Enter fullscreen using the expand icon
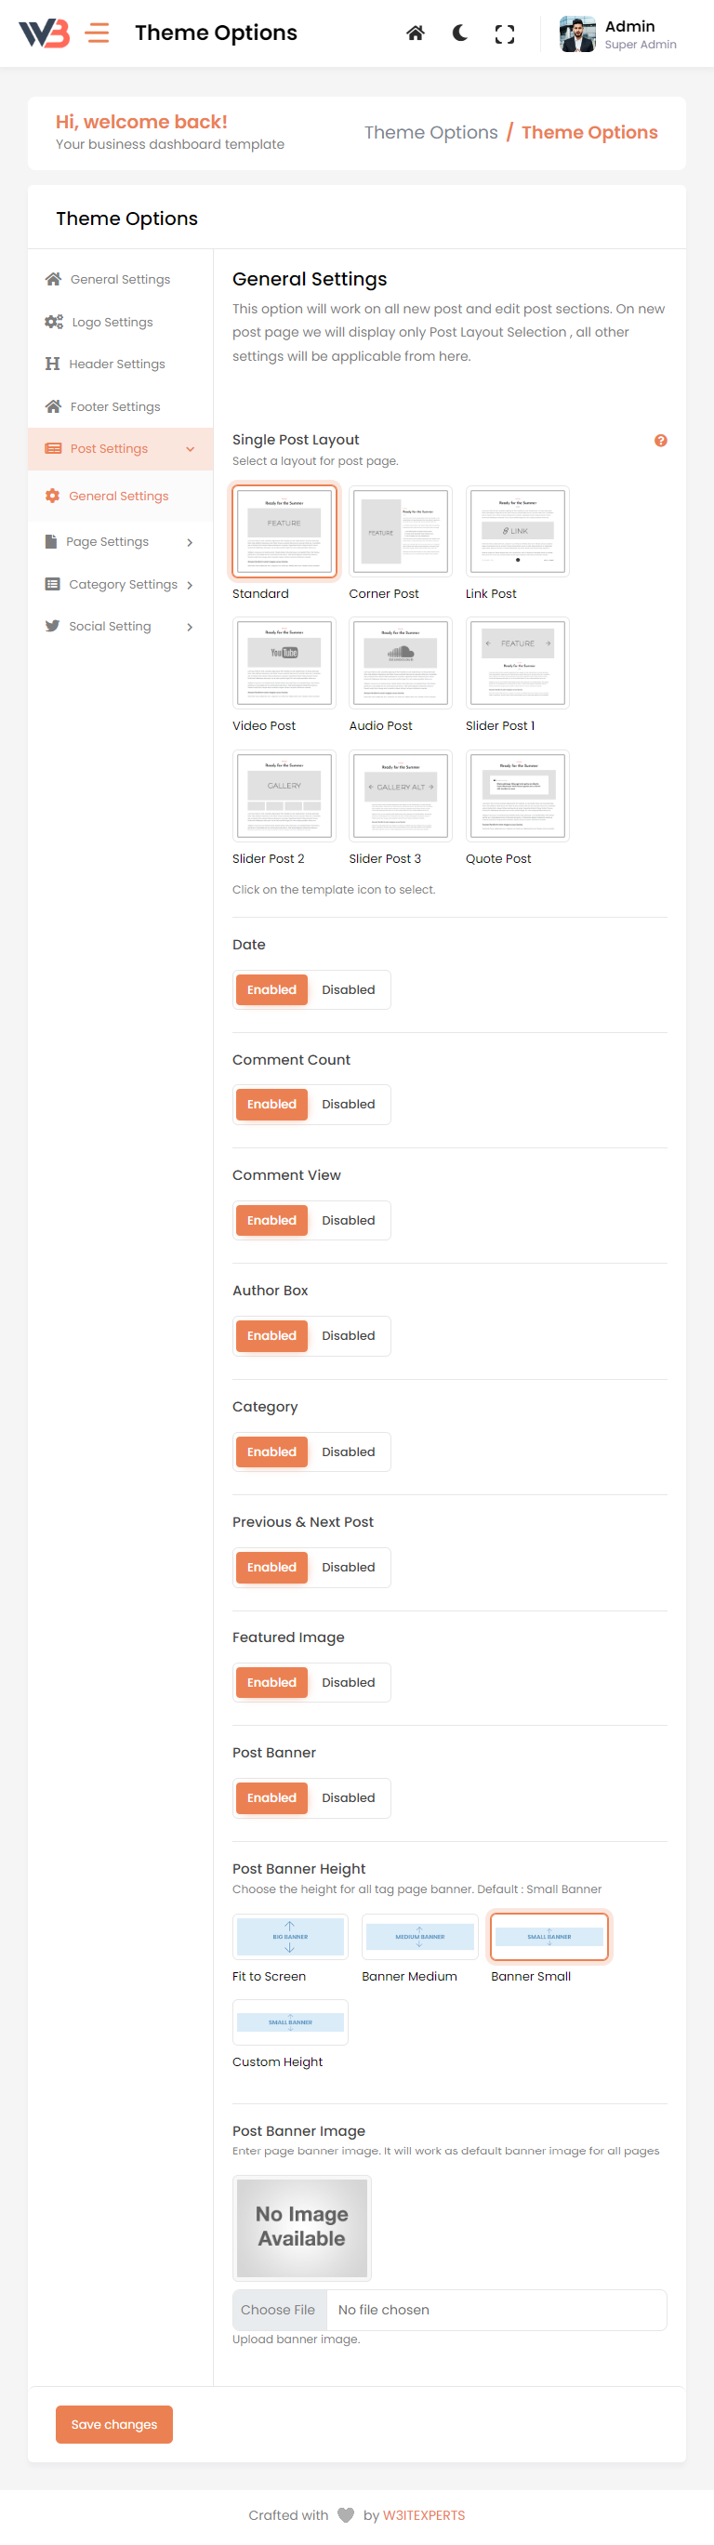This screenshot has height=2545, width=714. [x=505, y=34]
